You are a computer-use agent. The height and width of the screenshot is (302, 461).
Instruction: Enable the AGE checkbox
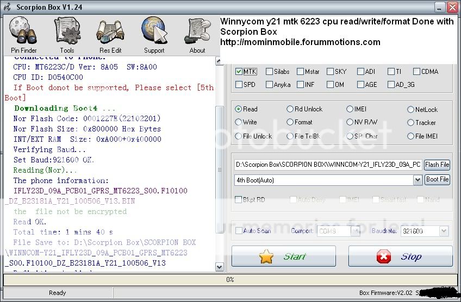pyautogui.click(x=360, y=85)
